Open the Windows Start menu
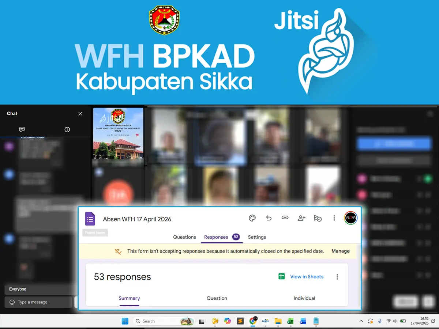The width and height of the screenshot is (439, 329). [x=125, y=321]
